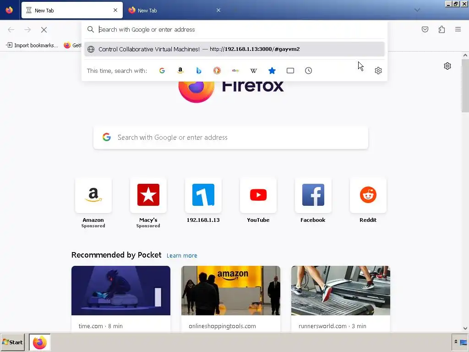
Task: Open Import bookmarks toolbar item
Action: click(x=32, y=45)
